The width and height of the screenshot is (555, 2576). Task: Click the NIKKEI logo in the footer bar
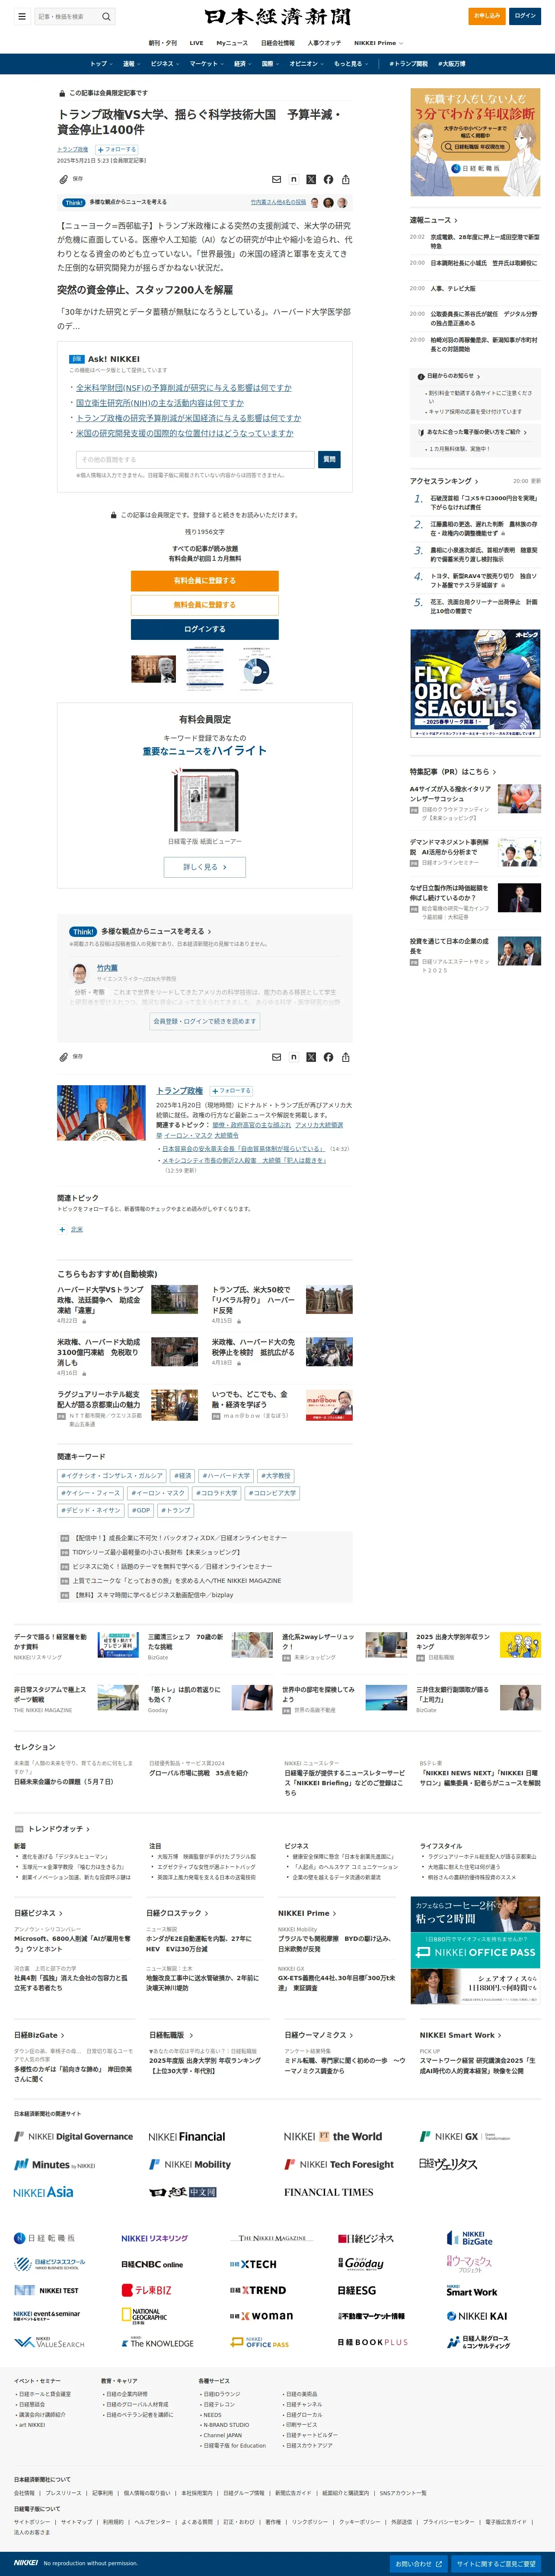(x=26, y=2563)
